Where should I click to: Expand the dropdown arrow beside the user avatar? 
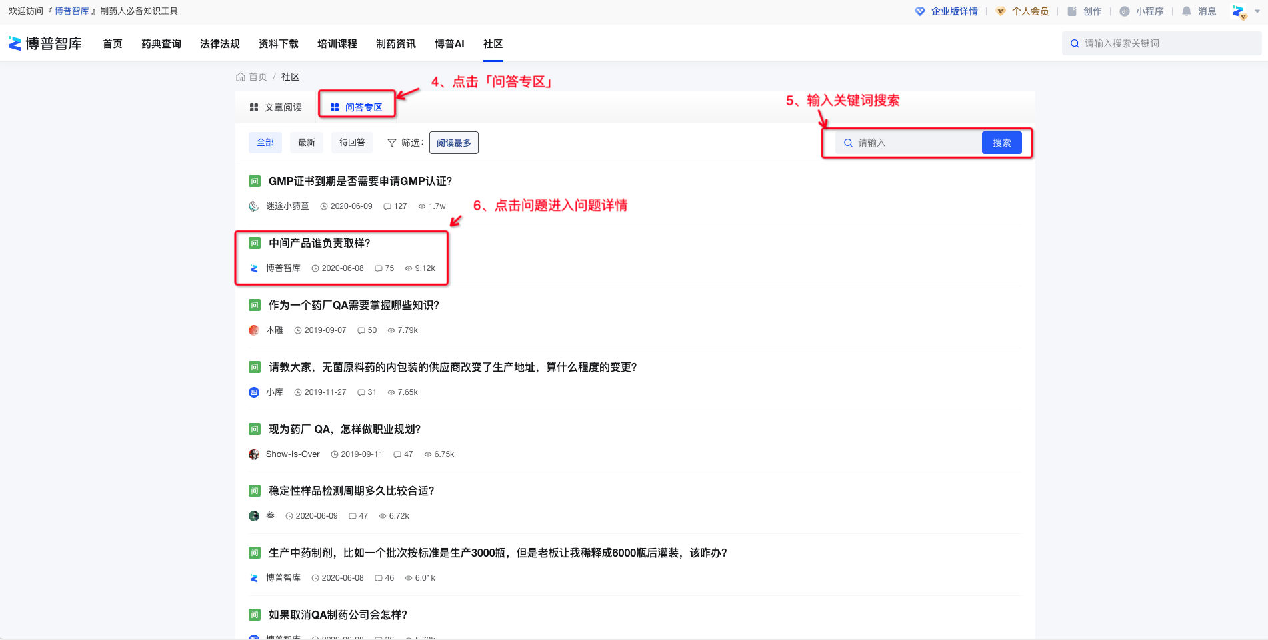(x=1257, y=11)
